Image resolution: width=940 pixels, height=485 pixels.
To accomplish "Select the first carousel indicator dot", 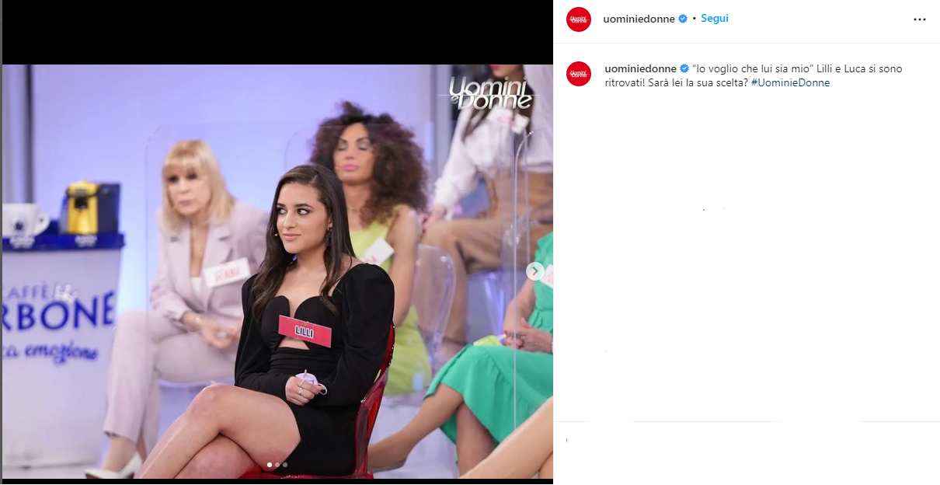I will [x=270, y=465].
